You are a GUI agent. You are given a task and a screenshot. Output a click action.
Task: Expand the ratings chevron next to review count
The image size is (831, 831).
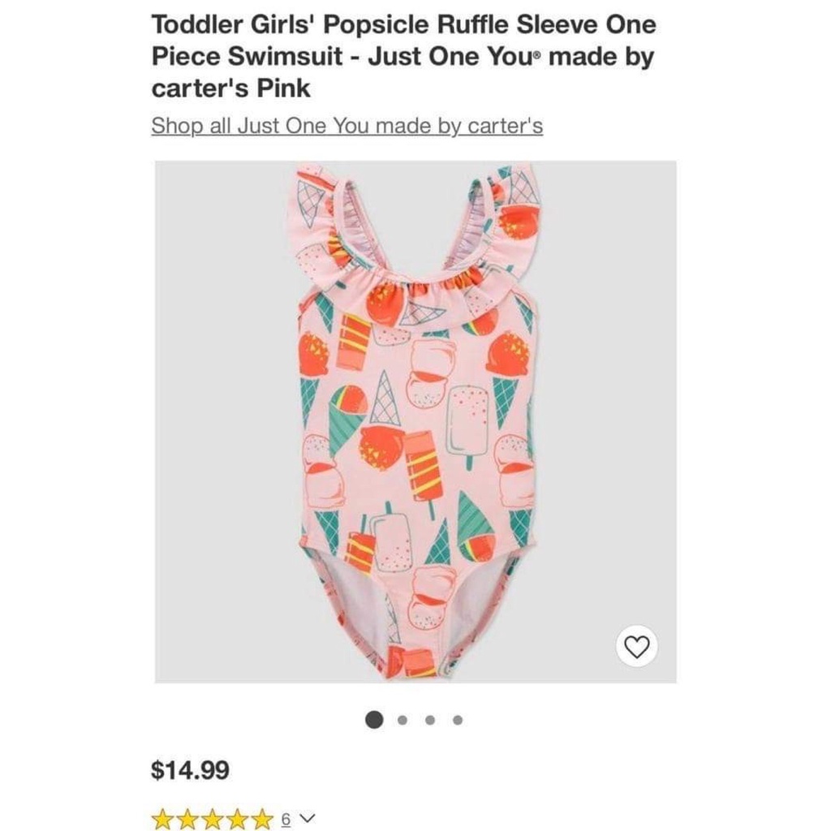coord(308,819)
